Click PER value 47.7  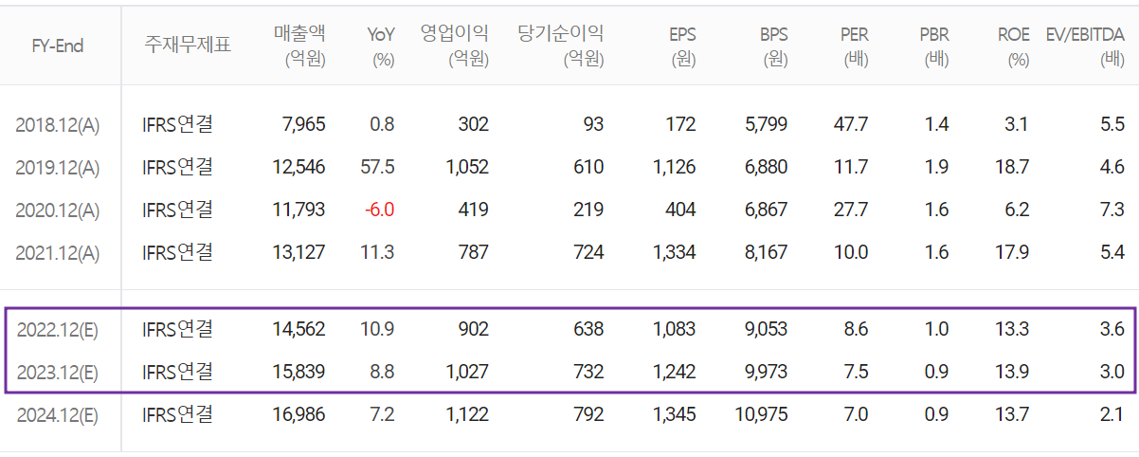click(x=851, y=124)
